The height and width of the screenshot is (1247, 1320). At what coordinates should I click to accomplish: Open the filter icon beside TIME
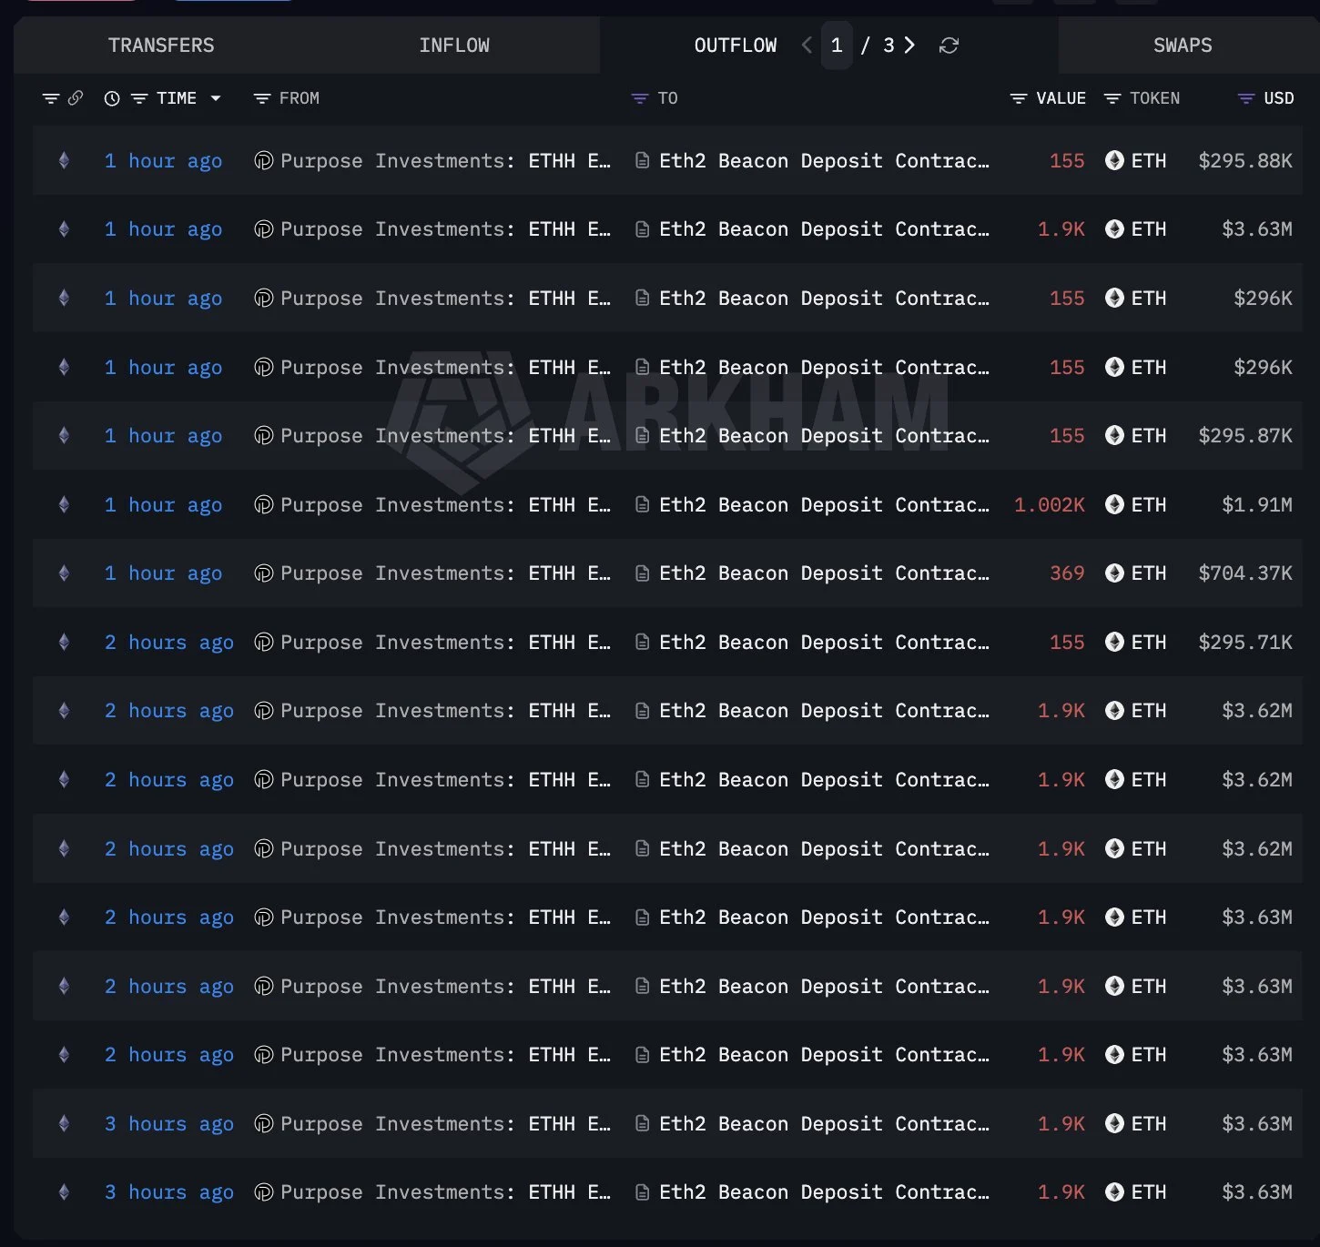[139, 98]
